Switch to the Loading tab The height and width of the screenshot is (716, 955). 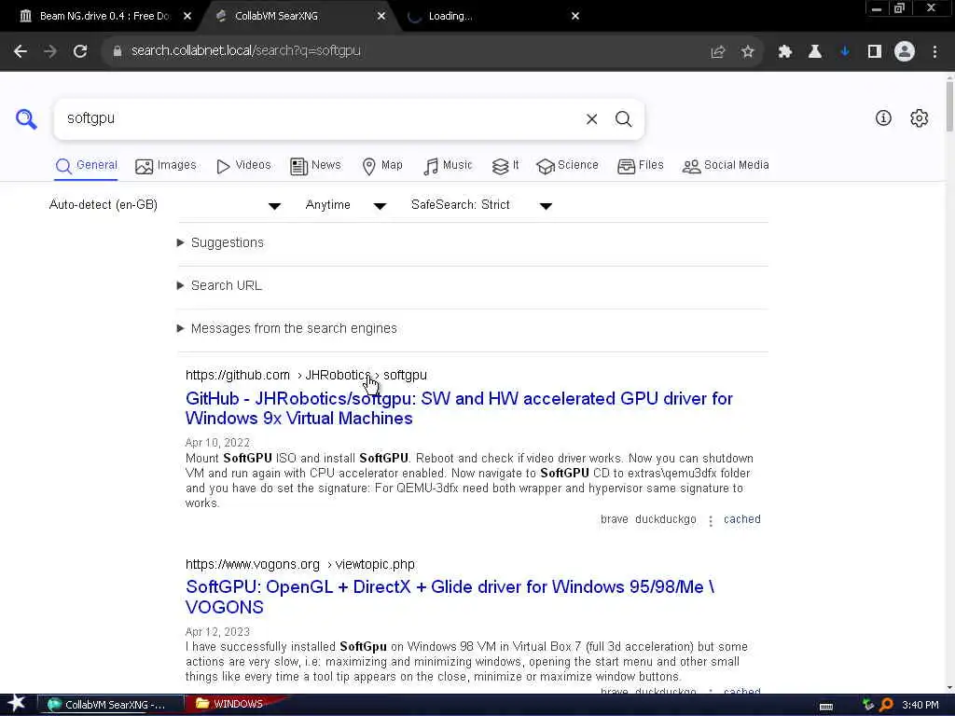pos(487,17)
